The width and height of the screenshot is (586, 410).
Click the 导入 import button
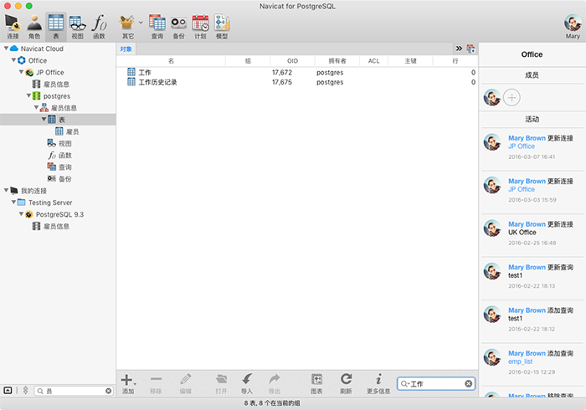coord(247,384)
